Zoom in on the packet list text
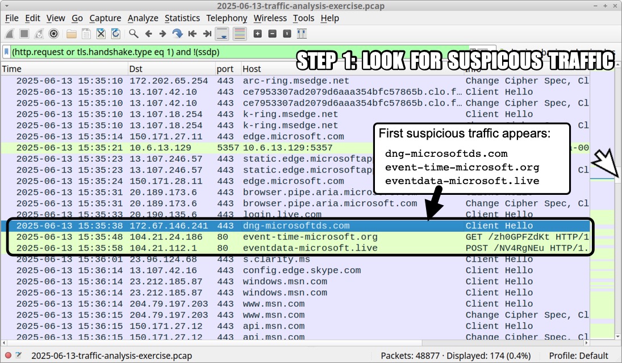This screenshot has height=363, width=622. (258, 34)
